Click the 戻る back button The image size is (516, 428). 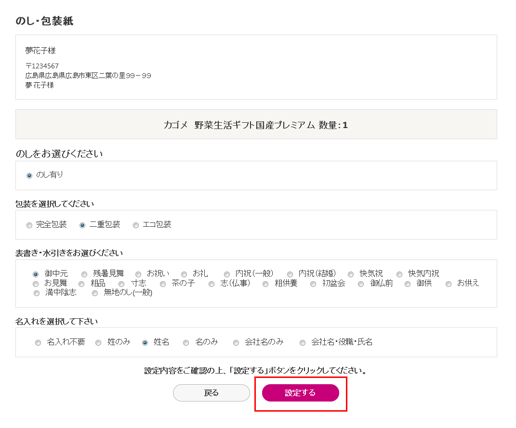(212, 393)
